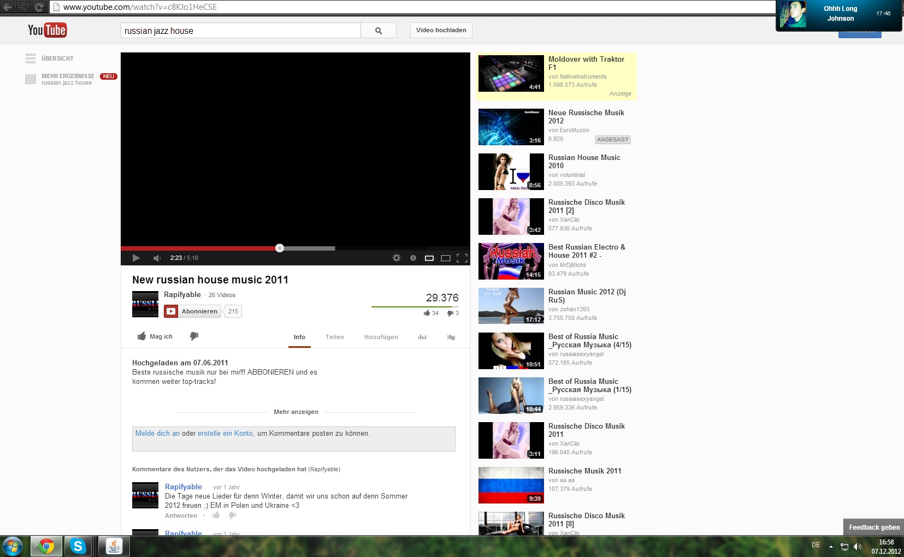Open Best Russian Electro & House 2011 #2
The image size is (904, 557).
pyautogui.click(x=587, y=251)
